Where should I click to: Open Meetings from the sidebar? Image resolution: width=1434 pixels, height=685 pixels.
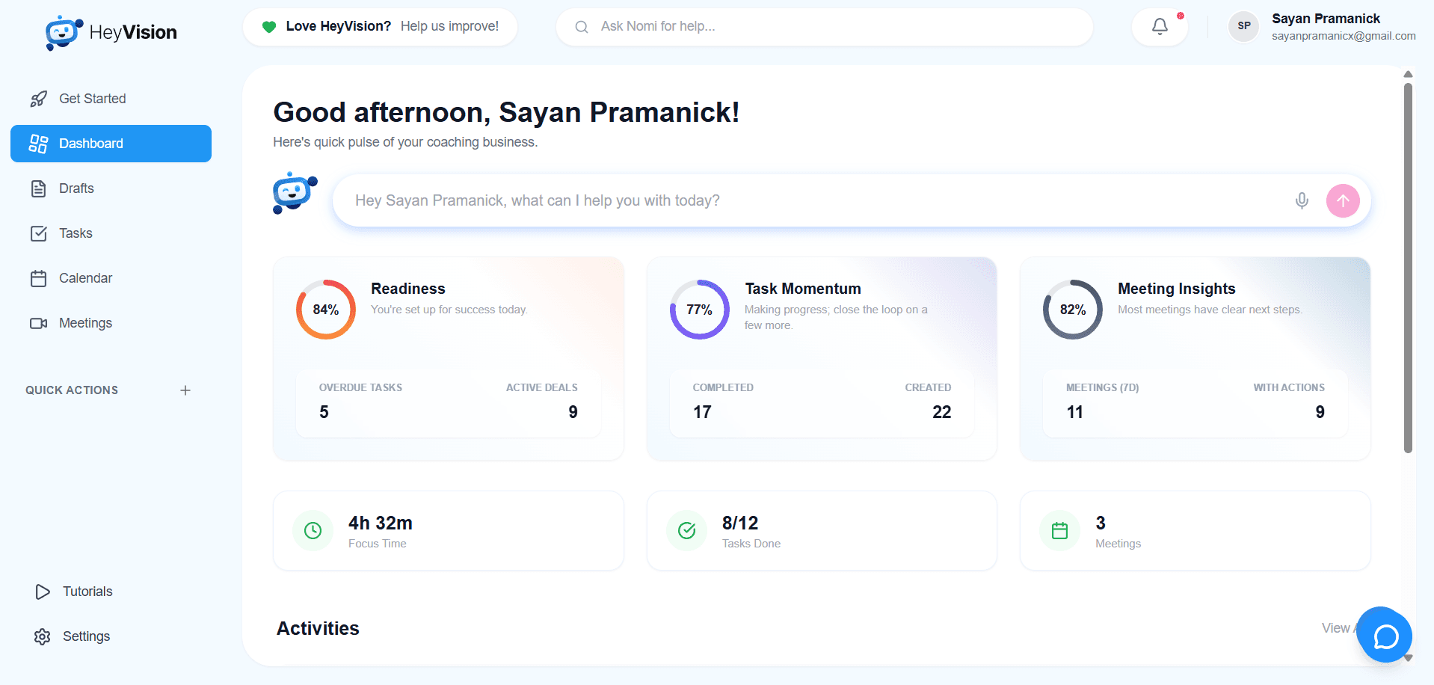click(x=85, y=323)
